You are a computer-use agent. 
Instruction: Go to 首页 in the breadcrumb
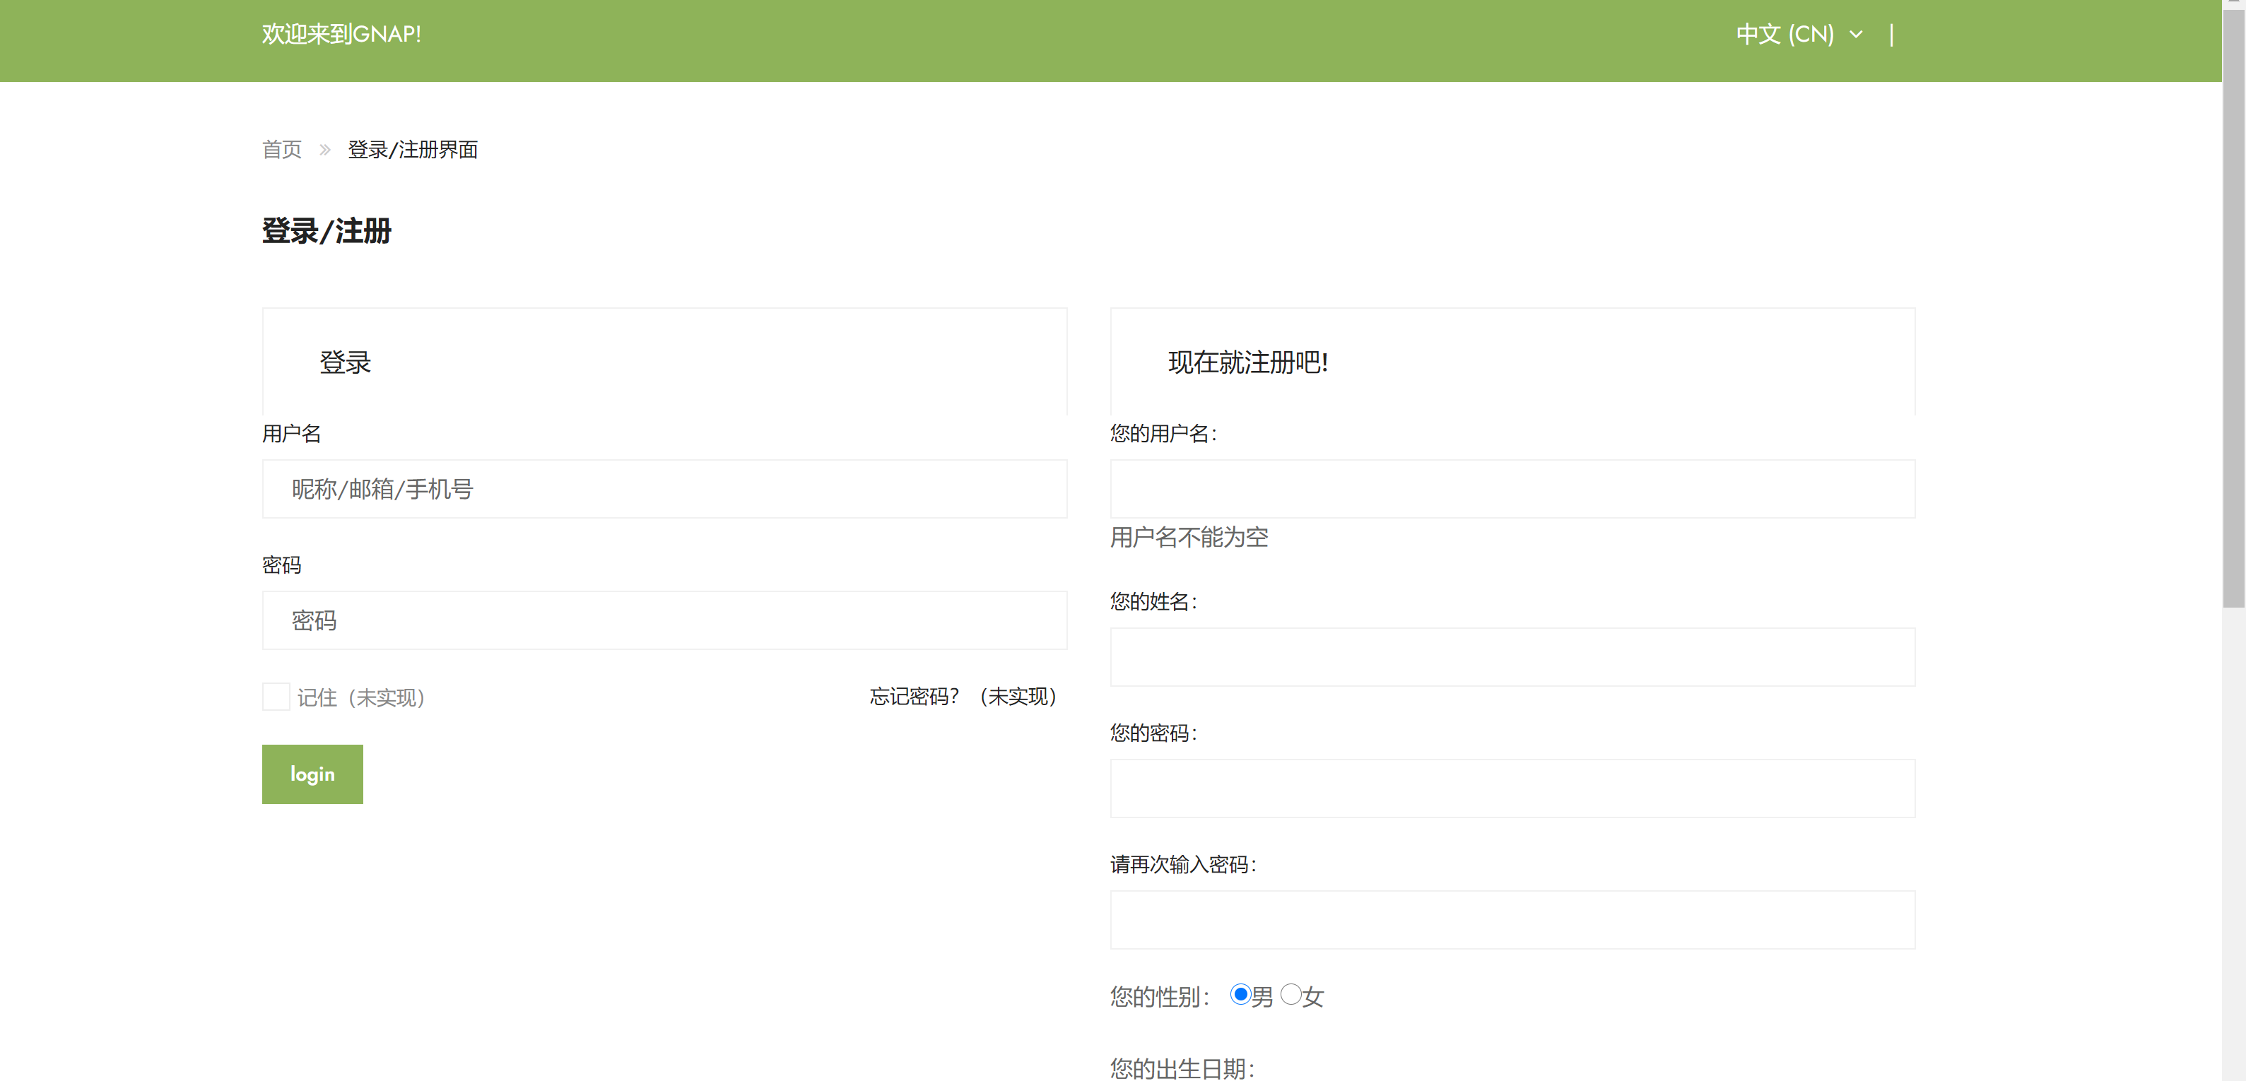(281, 150)
